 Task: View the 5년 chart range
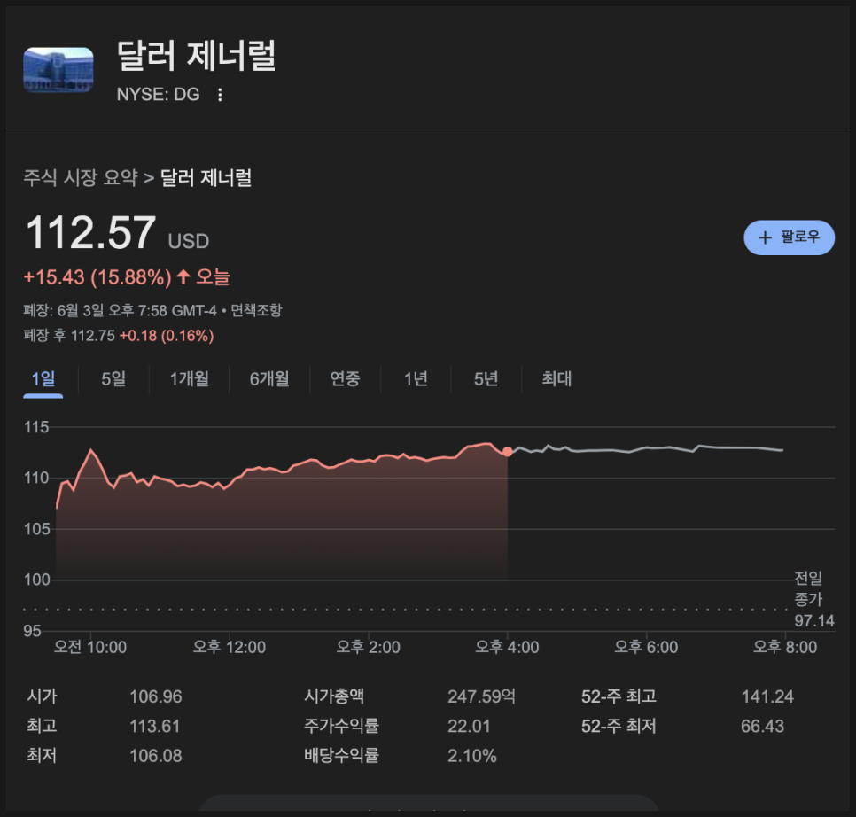[486, 378]
